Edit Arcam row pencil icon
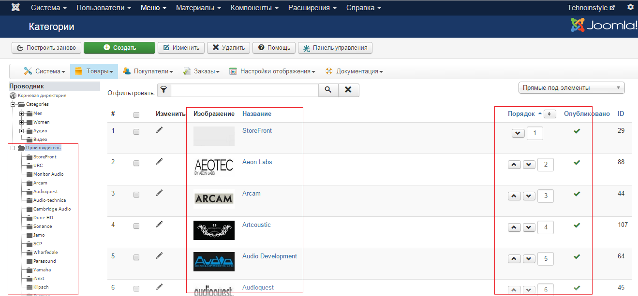 160,193
